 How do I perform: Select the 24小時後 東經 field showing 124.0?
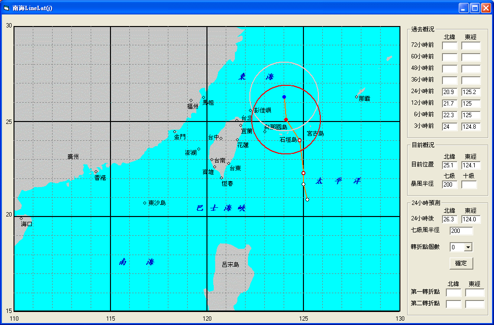[471, 219]
